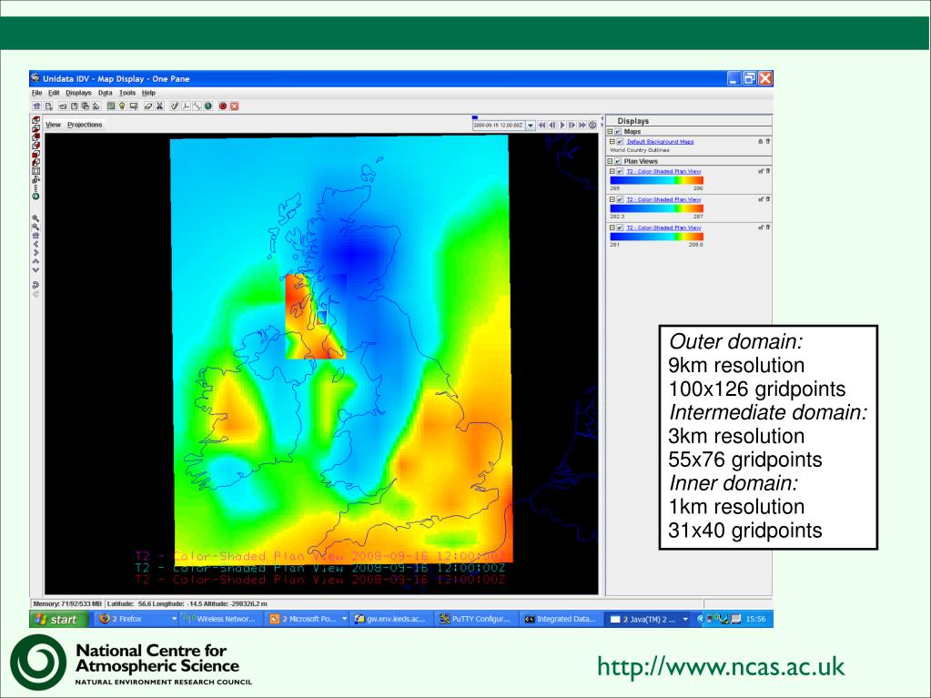This screenshot has height=698, width=931.
Task: Click the eraser icon in the toolbar
Action: point(148,106)
